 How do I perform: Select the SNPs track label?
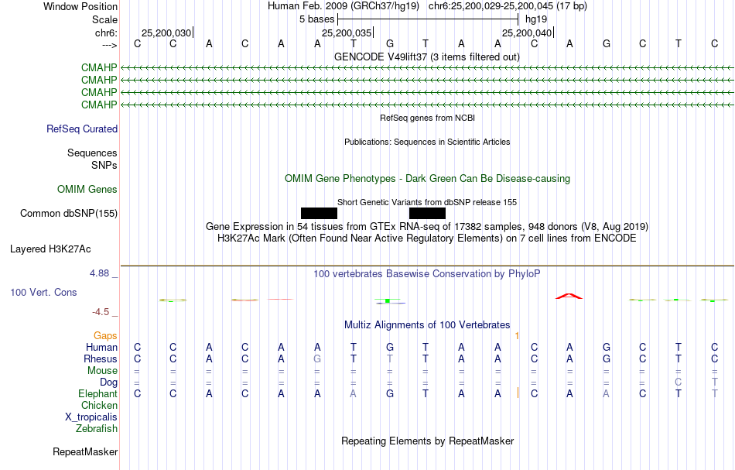click(104, 165)
